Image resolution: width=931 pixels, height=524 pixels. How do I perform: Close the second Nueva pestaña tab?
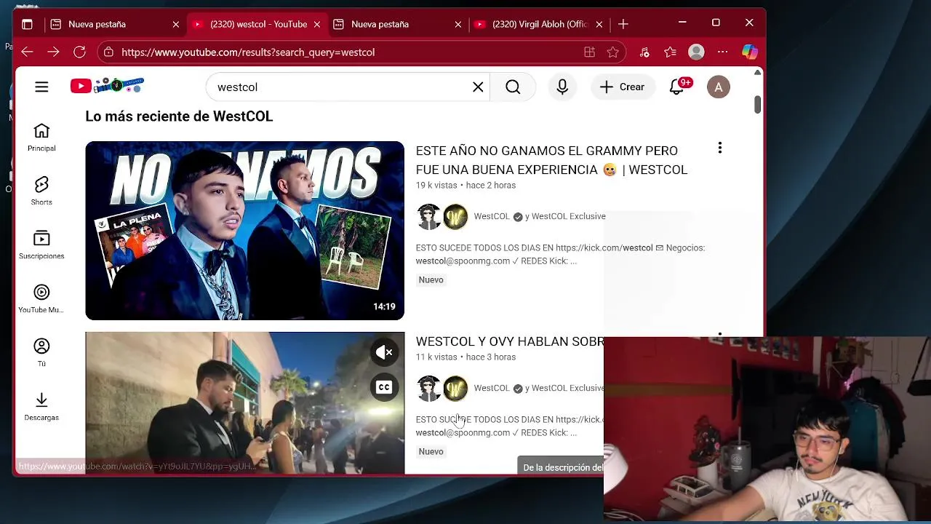(x=458, y=24)
